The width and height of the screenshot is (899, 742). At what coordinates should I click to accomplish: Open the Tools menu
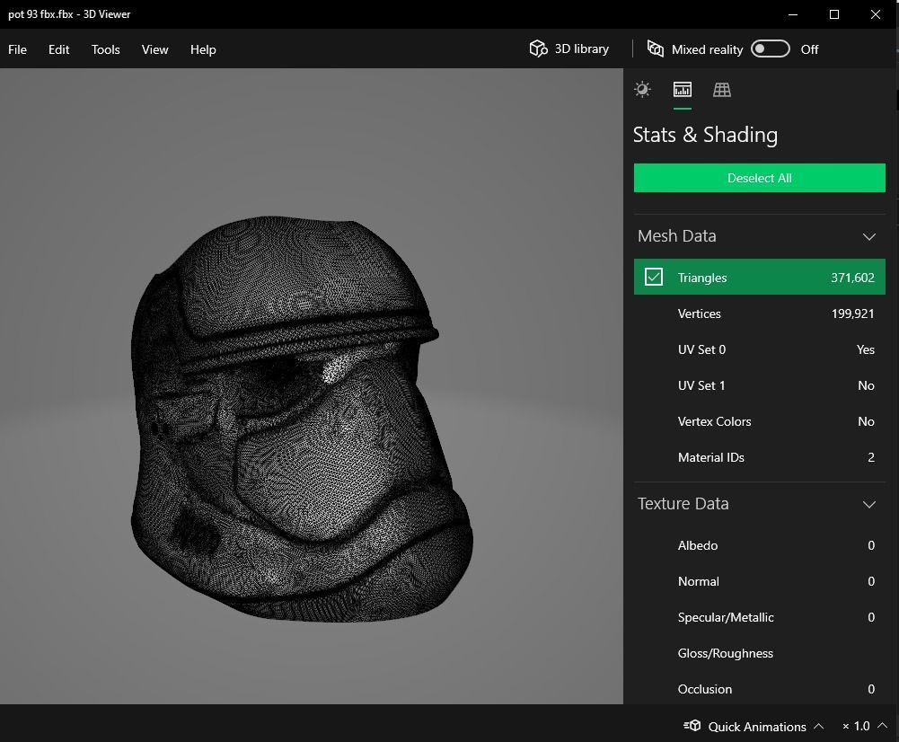[105, 49]
